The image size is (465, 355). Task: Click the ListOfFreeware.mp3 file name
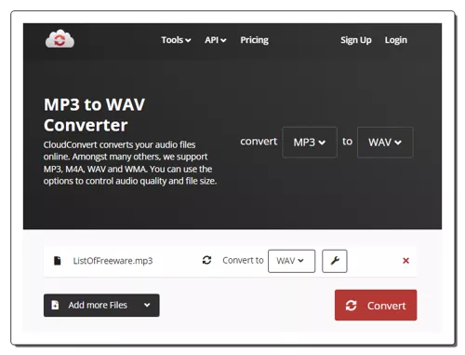coord(113,261)
